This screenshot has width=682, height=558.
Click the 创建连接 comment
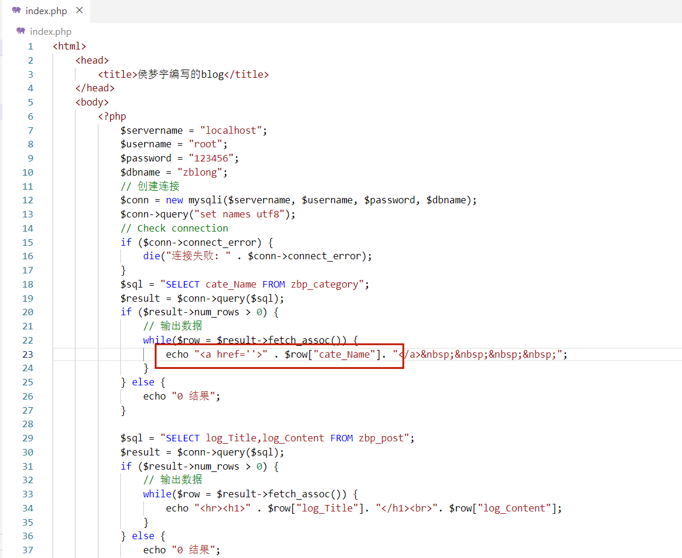[x=150, y=186]
